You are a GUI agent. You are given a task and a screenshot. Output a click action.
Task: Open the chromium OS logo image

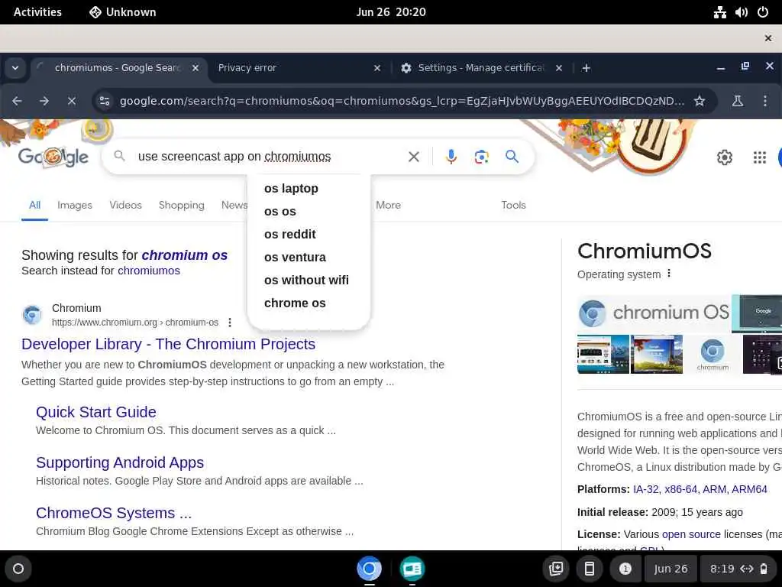pos(654,313)
